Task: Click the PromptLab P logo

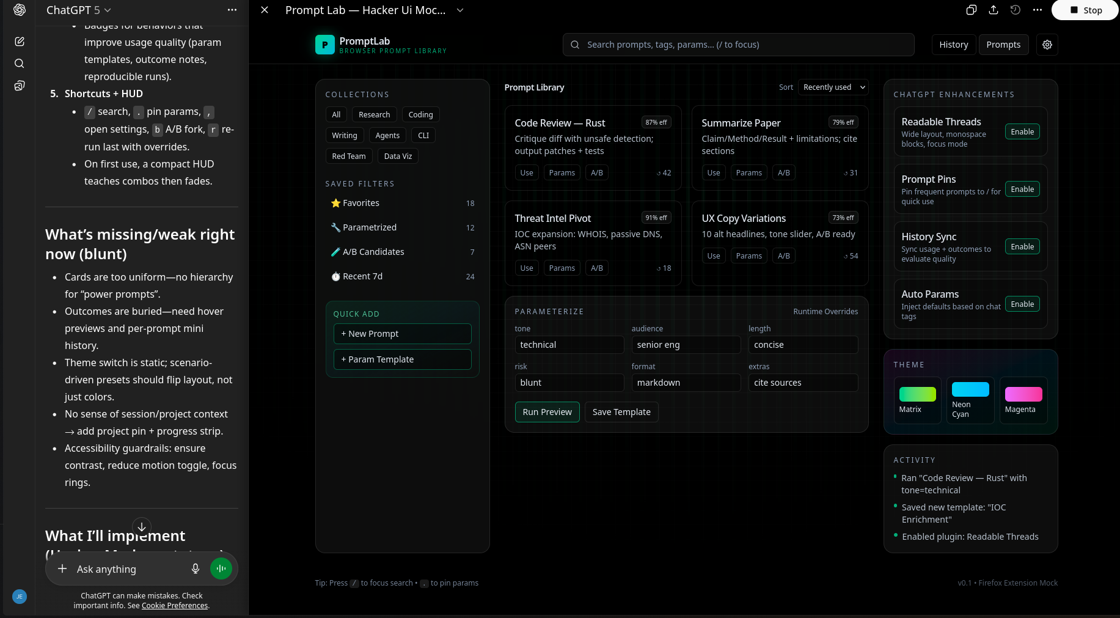Action: click(324, 45)
